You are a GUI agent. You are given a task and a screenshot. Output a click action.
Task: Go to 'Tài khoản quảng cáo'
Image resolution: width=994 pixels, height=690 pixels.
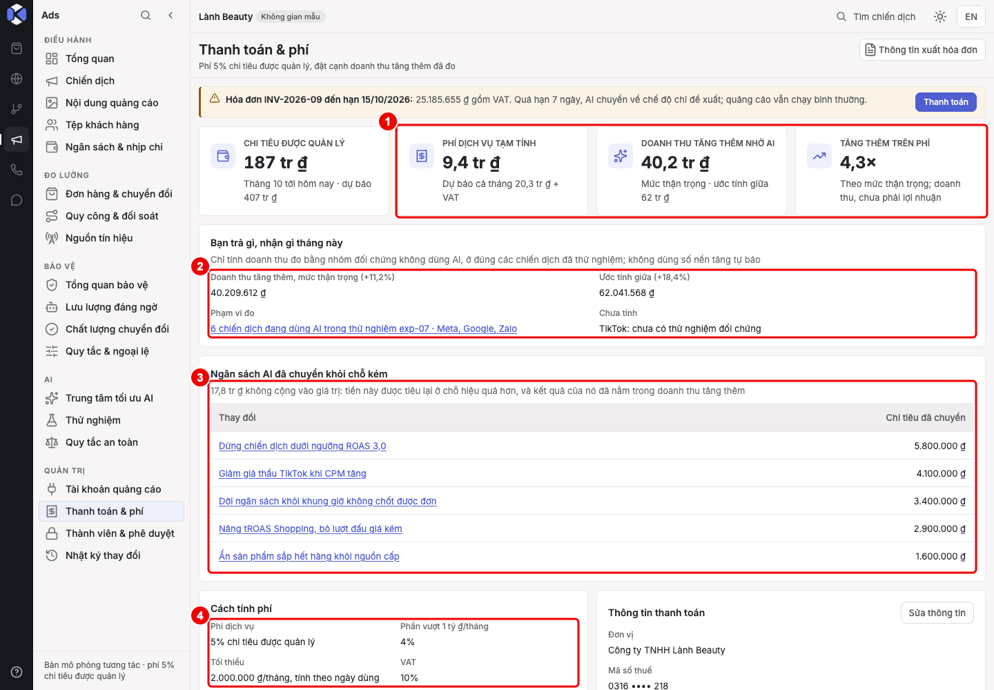[111, 489]
